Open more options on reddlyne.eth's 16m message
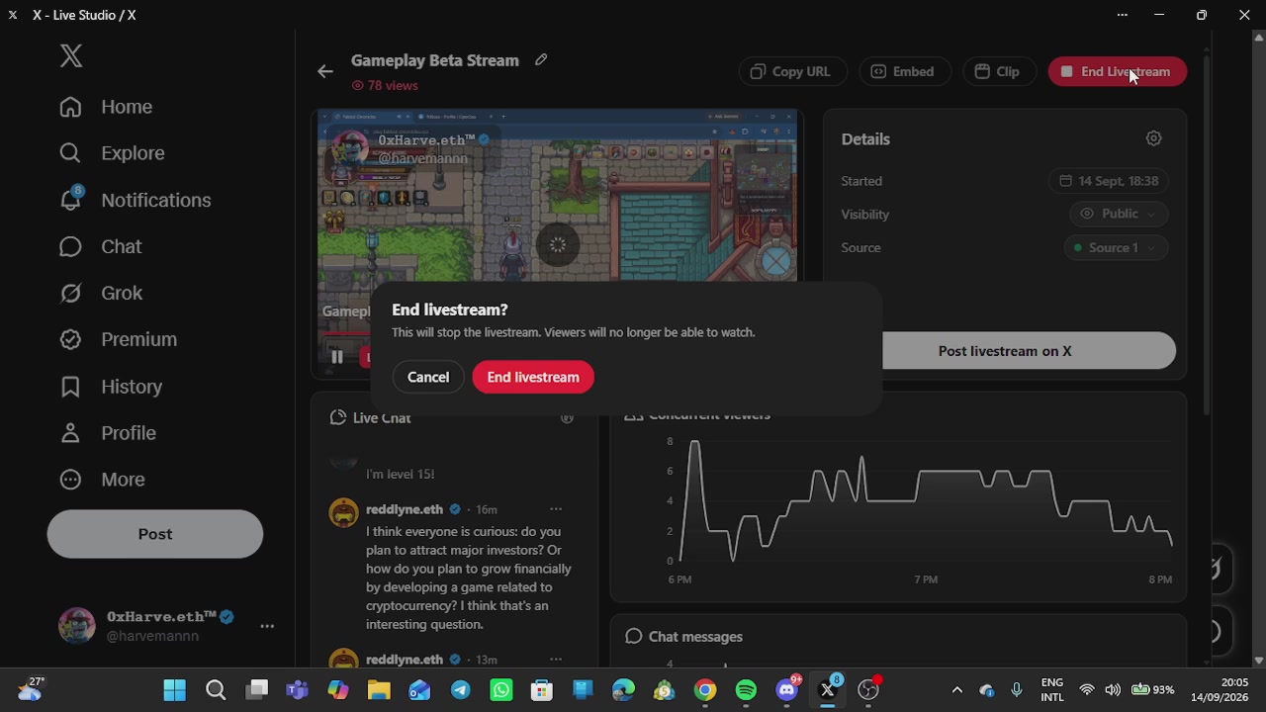The image size is (1266, 712). [556, 509]
